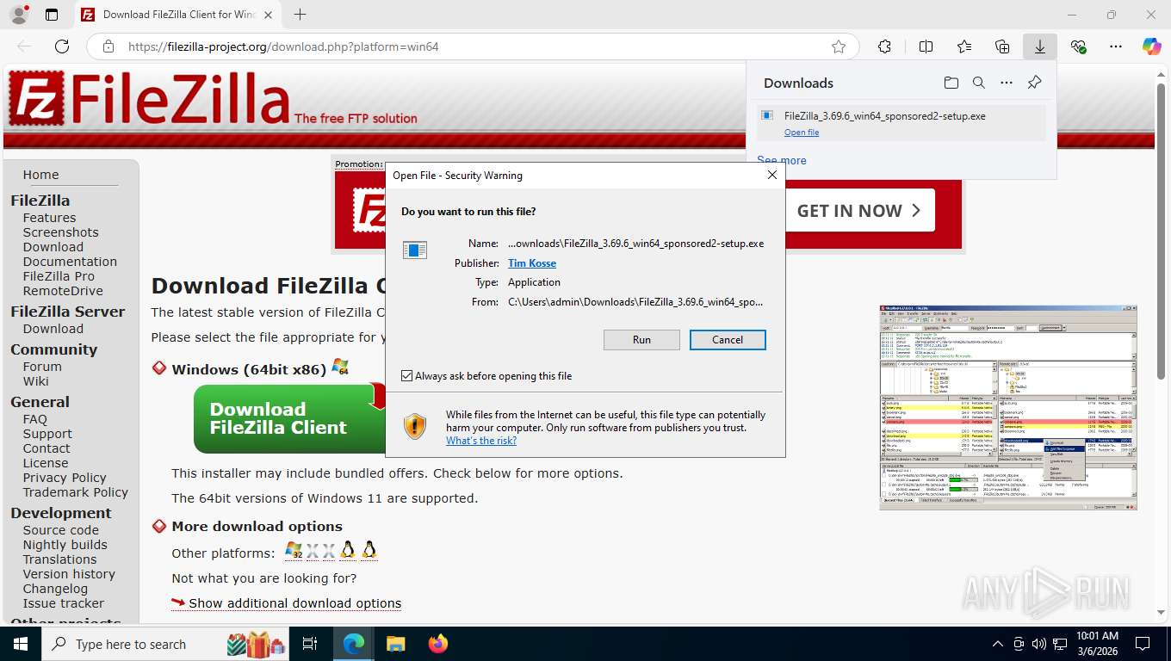Search downloads in Downloads panel
The width and height of the screenshot is (1171, 661).
pos(979,83)
